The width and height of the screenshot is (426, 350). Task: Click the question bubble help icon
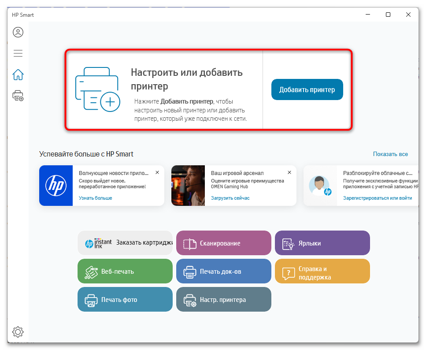(x=288, y=273)
